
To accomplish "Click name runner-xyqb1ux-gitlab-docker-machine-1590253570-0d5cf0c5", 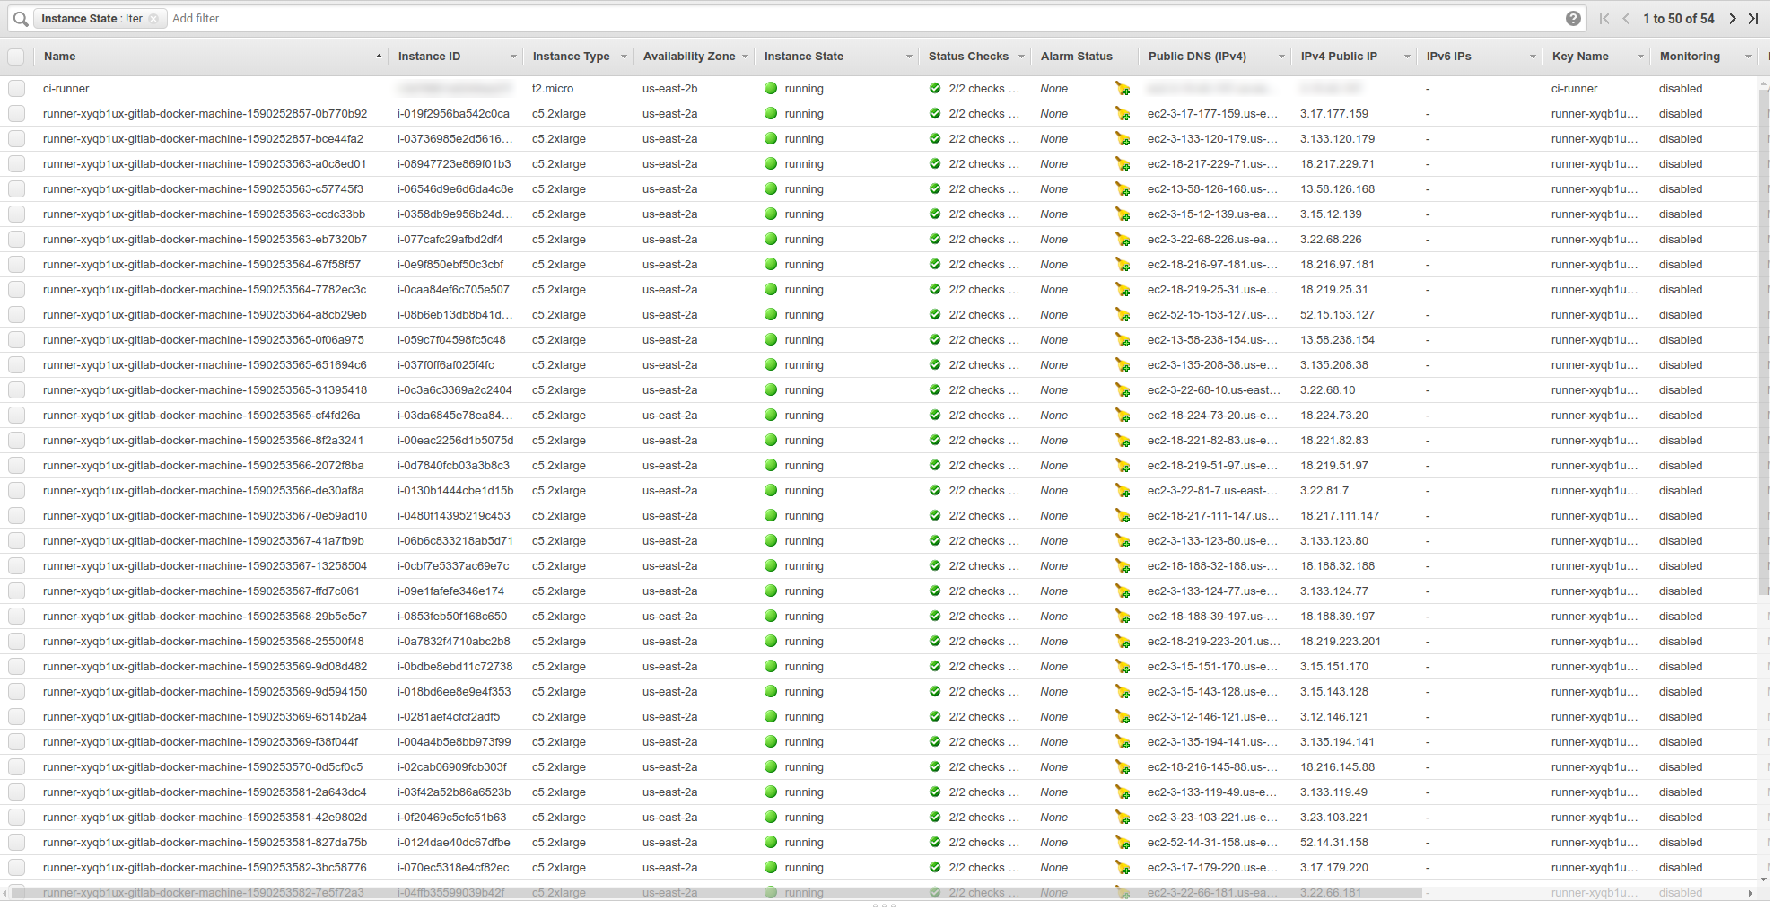I will 203,767.
